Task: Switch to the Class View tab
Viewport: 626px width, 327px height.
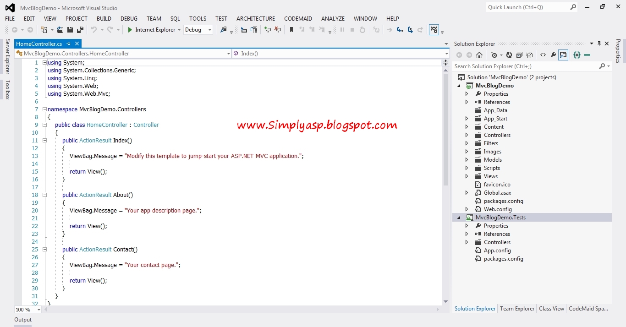Action: coord(551,309)
